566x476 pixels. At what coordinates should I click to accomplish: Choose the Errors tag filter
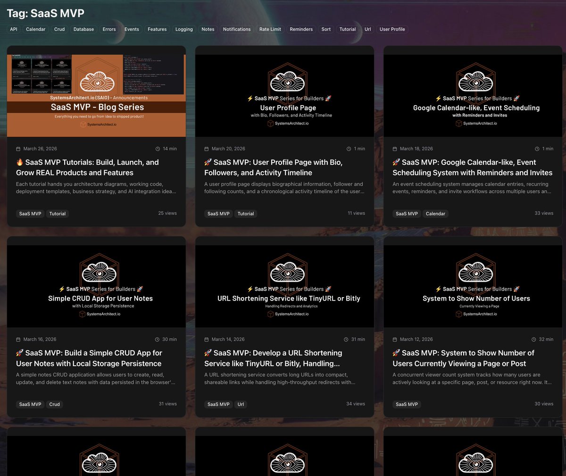pyautogui.click(x=109, y=29)
